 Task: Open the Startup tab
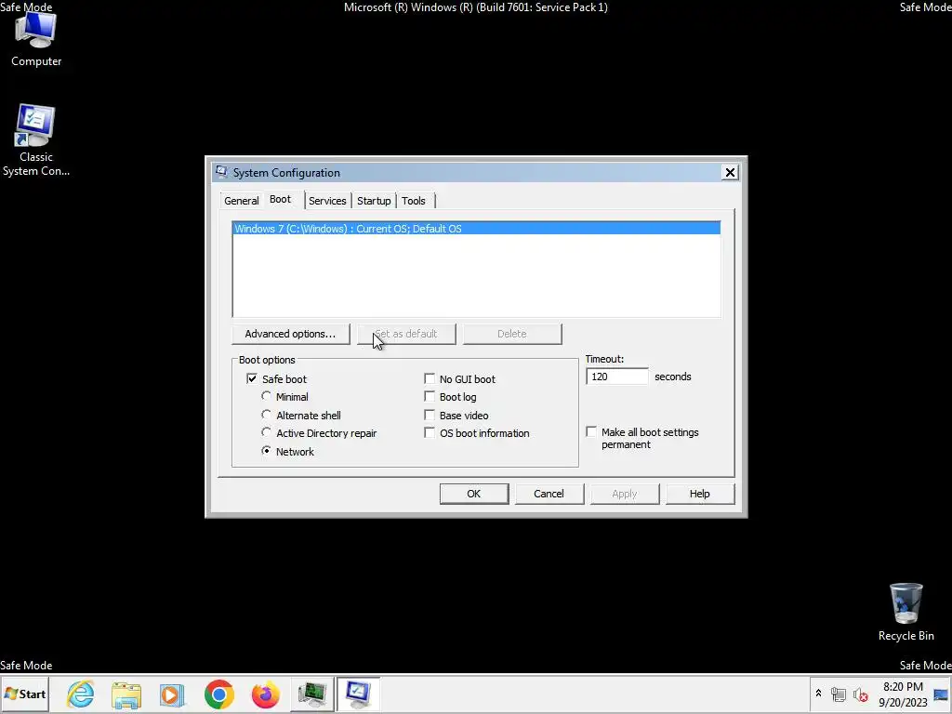[x=374, y=201]
